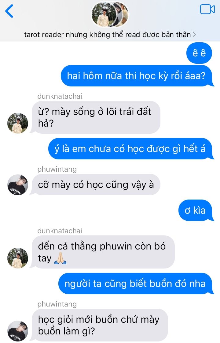The width and height of the screenshot is (220, 343).
Task: Open group avatar at top center
Action: pyautogui.click(x=110, y=14)
